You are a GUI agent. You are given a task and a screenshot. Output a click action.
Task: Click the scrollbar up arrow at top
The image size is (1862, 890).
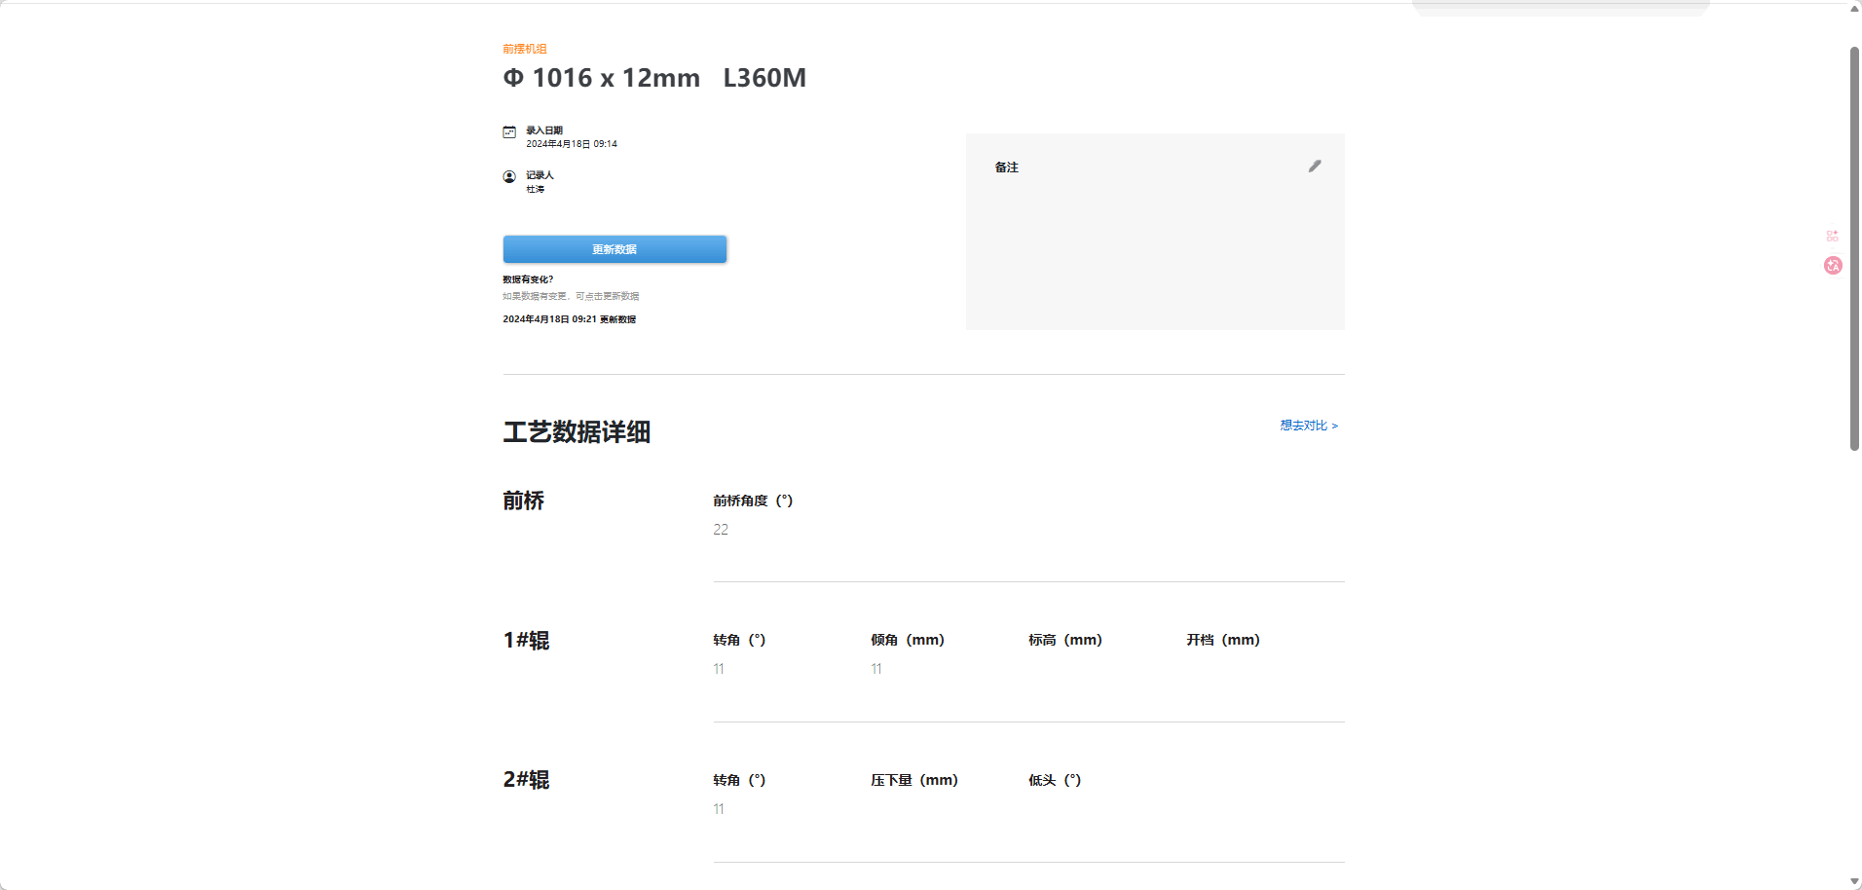tap(1854, 8)
